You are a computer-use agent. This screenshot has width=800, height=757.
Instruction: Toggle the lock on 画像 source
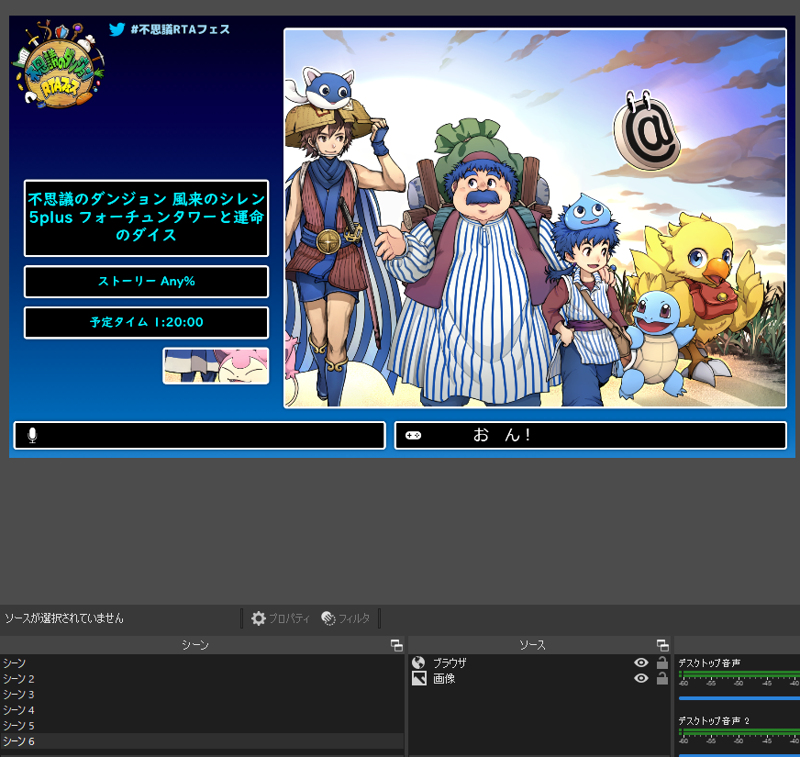click(x=662, y=678)
